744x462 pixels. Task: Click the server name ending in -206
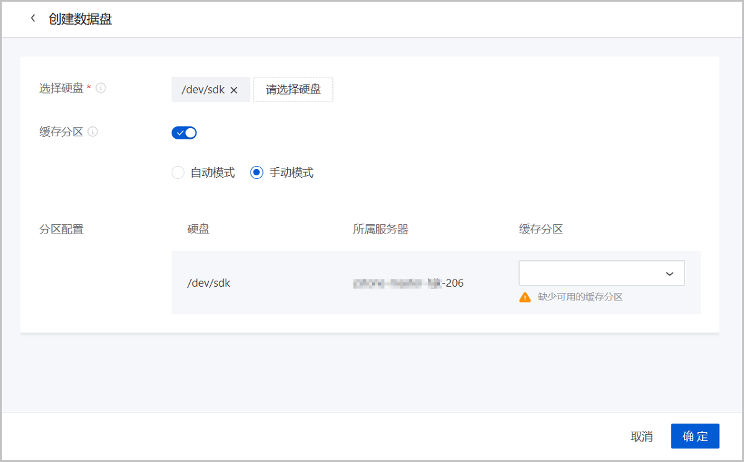tap(409, 283)
